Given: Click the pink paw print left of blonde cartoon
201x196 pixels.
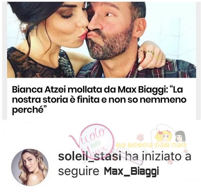Looking at the screenshot, I should coord(140,137).
